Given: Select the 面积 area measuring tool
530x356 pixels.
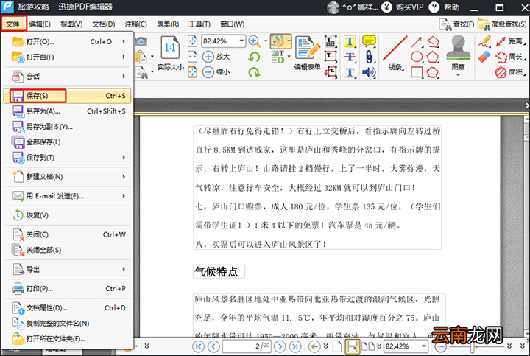Looking at the screenshot, I should coord(510,72).
